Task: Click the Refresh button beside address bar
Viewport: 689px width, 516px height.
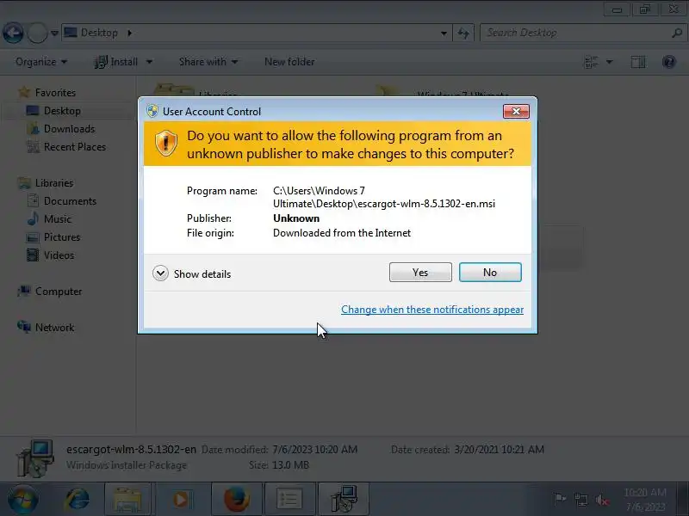Action: (463, 34)
